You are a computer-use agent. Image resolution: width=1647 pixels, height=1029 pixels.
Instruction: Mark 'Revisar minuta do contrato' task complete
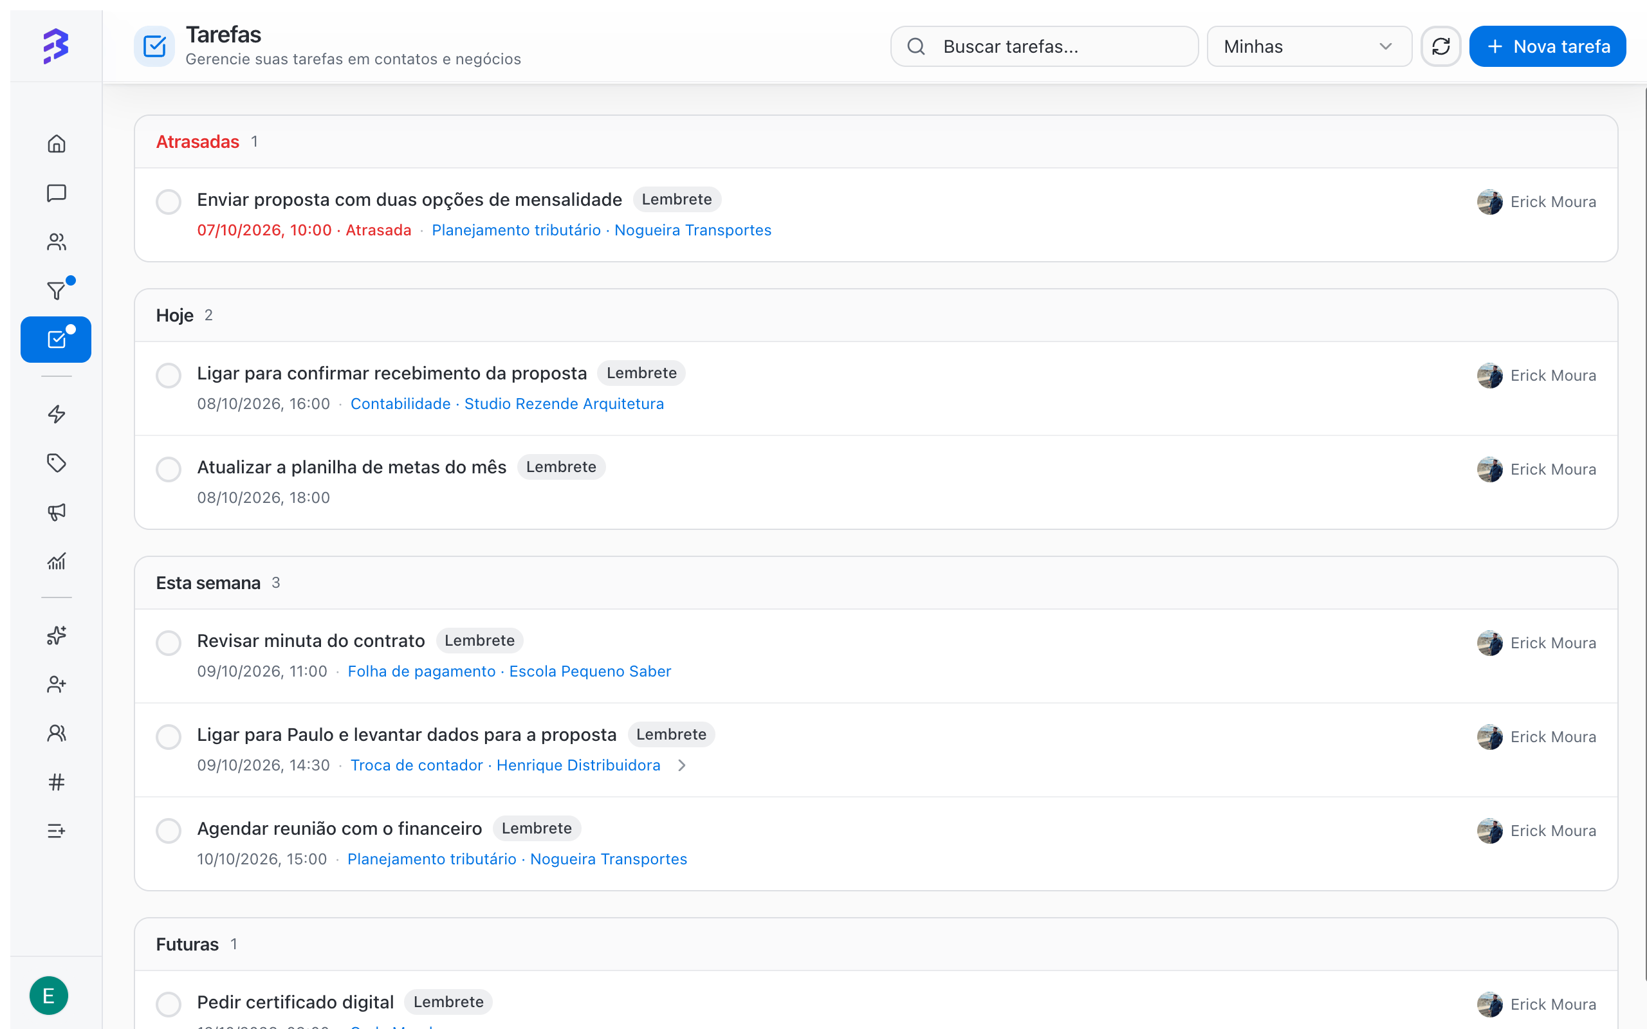click(x=168, y=642)
